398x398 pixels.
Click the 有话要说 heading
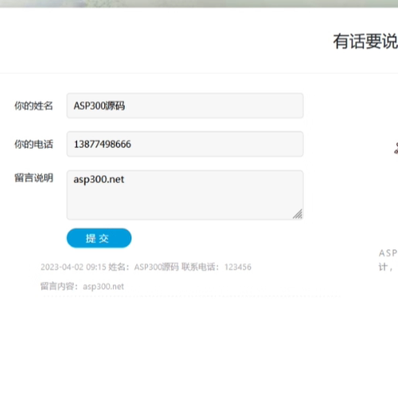point(365,41)
